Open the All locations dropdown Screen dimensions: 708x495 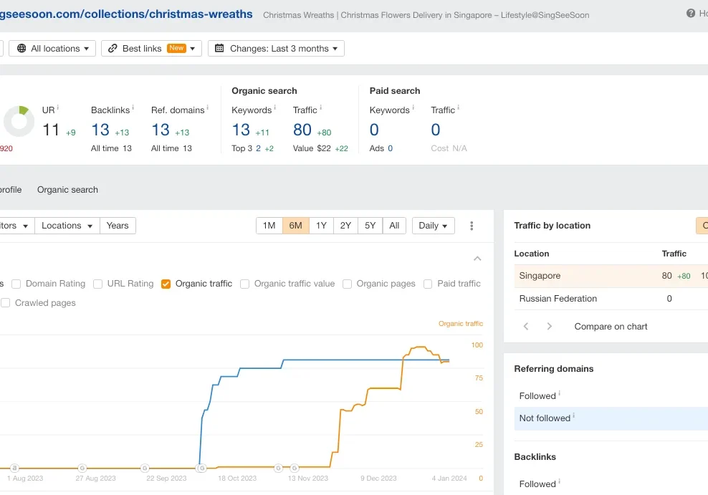[52, 48]
